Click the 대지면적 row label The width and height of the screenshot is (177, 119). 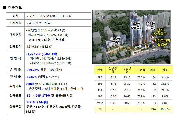click(15, 35)
